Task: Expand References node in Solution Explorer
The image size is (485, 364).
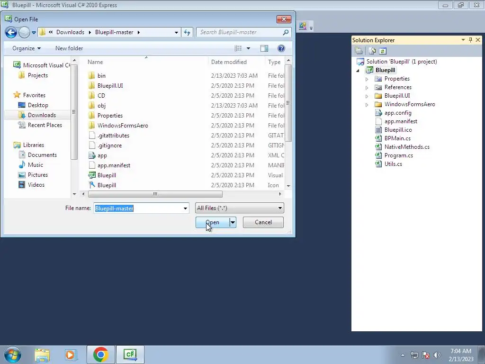Action: tap(367, 88)
